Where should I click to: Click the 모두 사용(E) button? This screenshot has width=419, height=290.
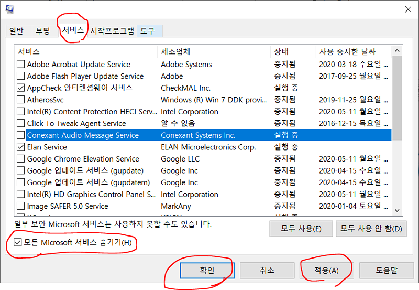click(301, 229)
